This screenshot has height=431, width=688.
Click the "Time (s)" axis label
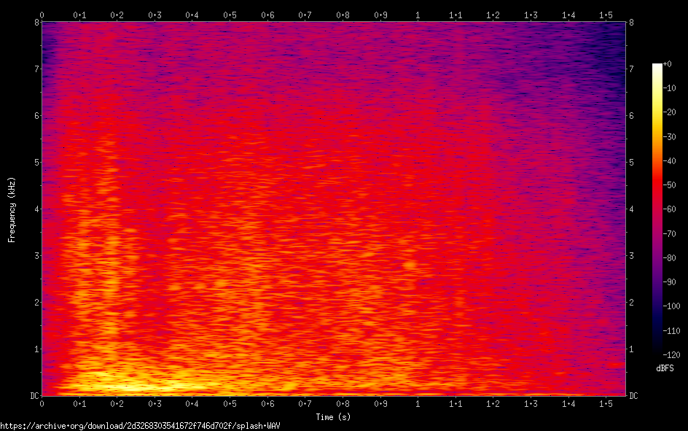[334, 416]
